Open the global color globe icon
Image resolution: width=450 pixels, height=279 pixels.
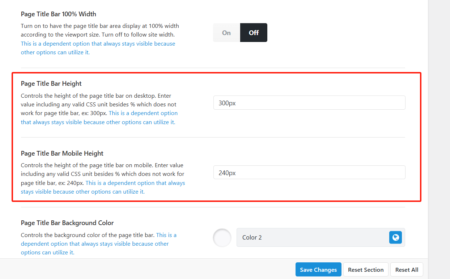point(395,237)
